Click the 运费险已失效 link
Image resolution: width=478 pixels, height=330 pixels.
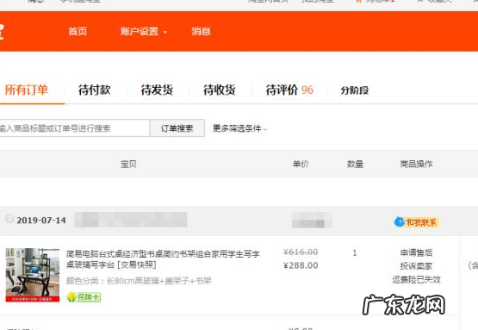point(416,279)
